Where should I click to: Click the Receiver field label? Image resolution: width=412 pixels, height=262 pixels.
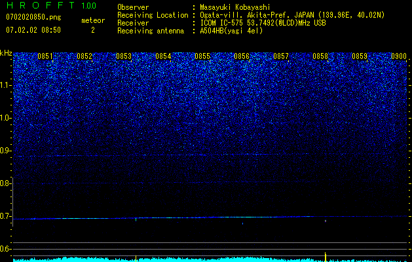pyautogui.click(x=133, y=23)
